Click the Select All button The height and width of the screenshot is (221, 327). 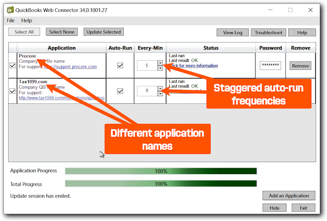pyautogui.click(x=24, y=32)
